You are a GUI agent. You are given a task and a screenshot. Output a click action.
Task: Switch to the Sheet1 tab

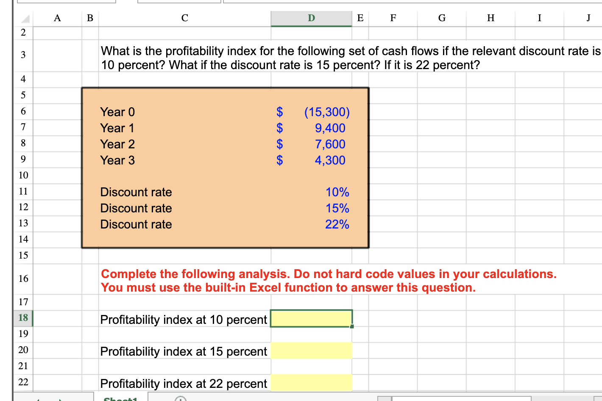pyautogui.click(x=120, y=398)
